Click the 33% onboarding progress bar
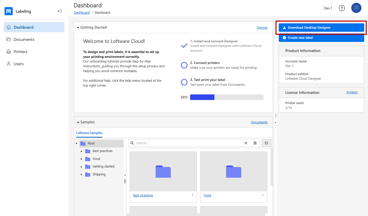Image resolution: width=368 pixels, height=216 pixels. point(227,97)
